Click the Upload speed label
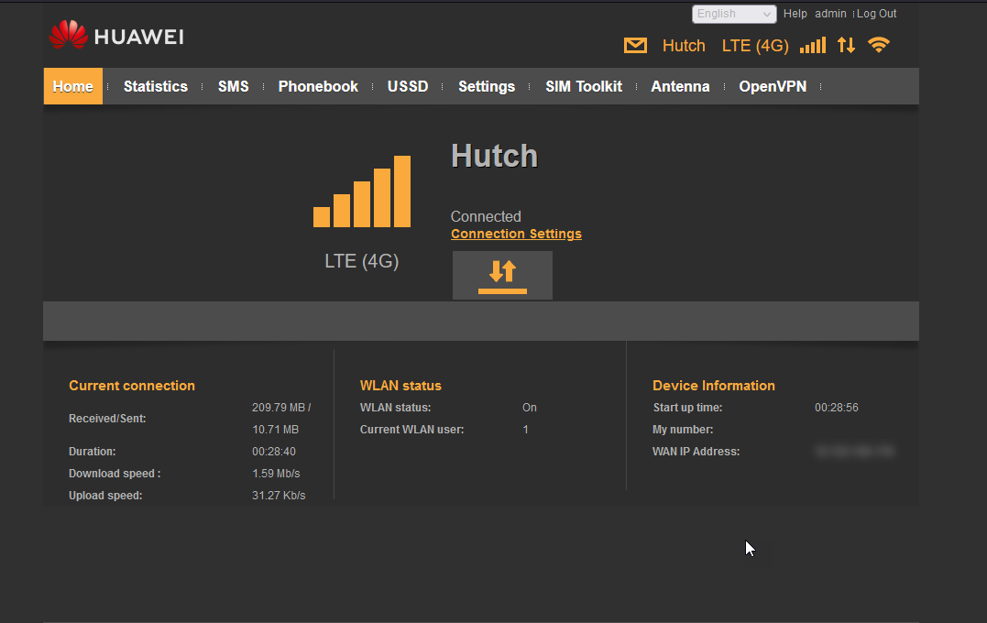 (105, 496)
